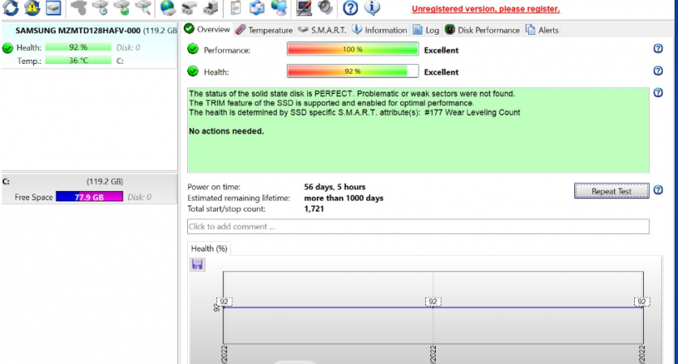The image size is (678, 364).
Task: Click the disk with clock test icon
Action: click(100, 8)
